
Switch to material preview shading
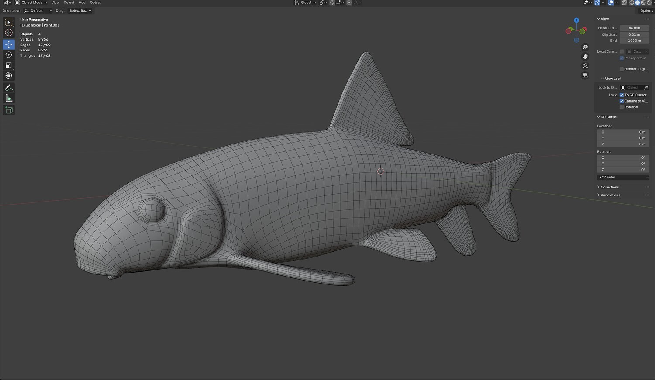[643, 3]
